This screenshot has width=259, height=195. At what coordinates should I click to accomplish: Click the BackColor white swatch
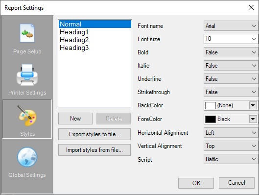tap(210, 105)
